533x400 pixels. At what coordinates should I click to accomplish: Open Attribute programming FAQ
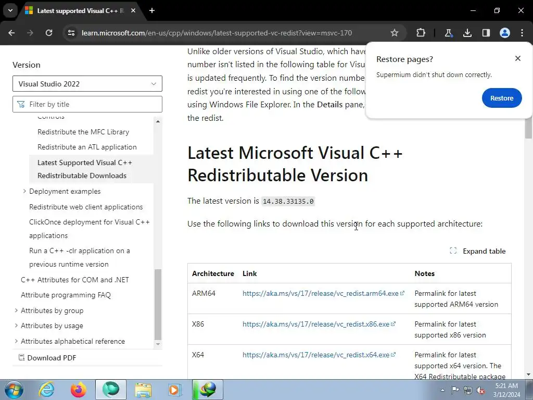tap(66, 295)
